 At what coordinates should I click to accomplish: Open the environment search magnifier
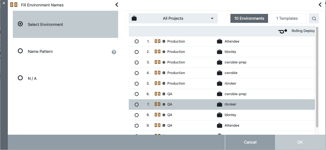pyautogui.click(x=314, y=18)
